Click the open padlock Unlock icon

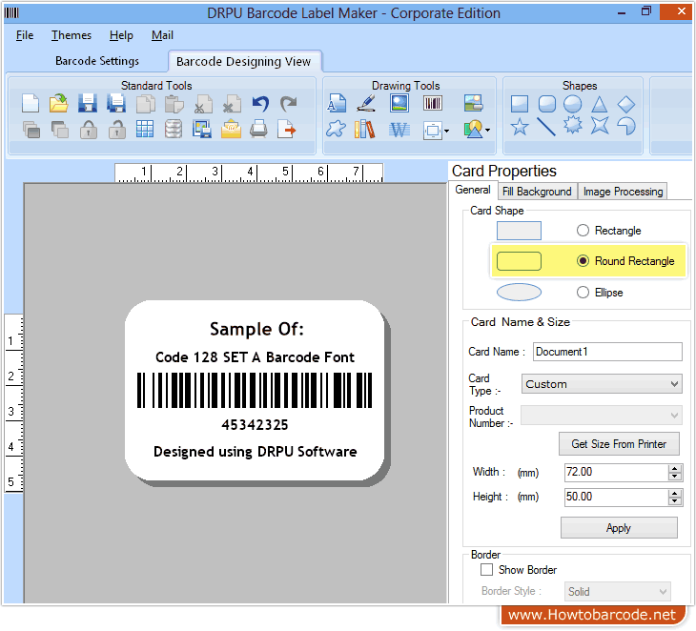coord(116,130)
